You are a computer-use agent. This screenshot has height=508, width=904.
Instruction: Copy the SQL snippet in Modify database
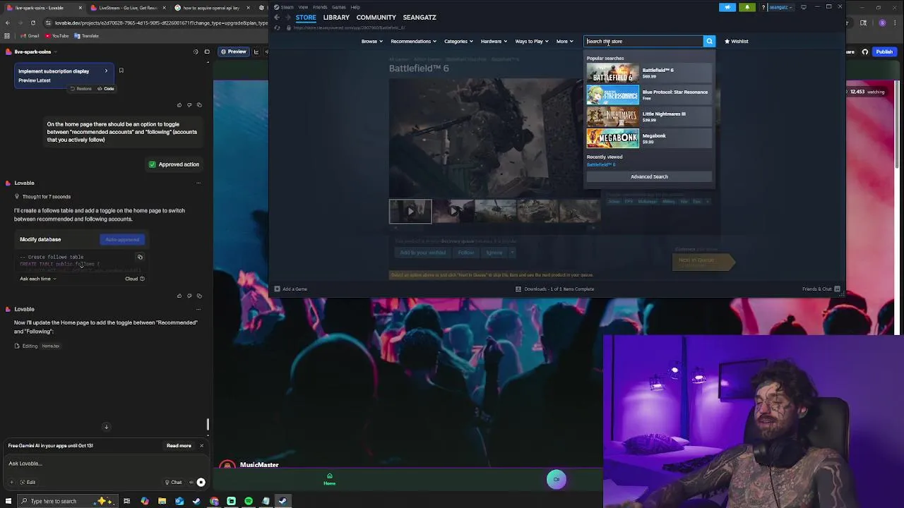140,257
